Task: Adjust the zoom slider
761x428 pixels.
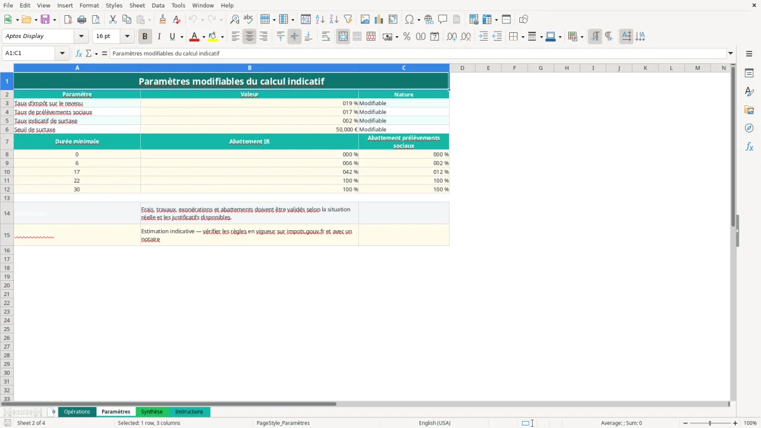Action: pos(710,423)
